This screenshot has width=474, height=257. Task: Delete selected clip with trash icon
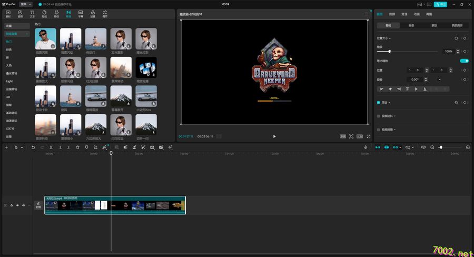tap(78, 147)
